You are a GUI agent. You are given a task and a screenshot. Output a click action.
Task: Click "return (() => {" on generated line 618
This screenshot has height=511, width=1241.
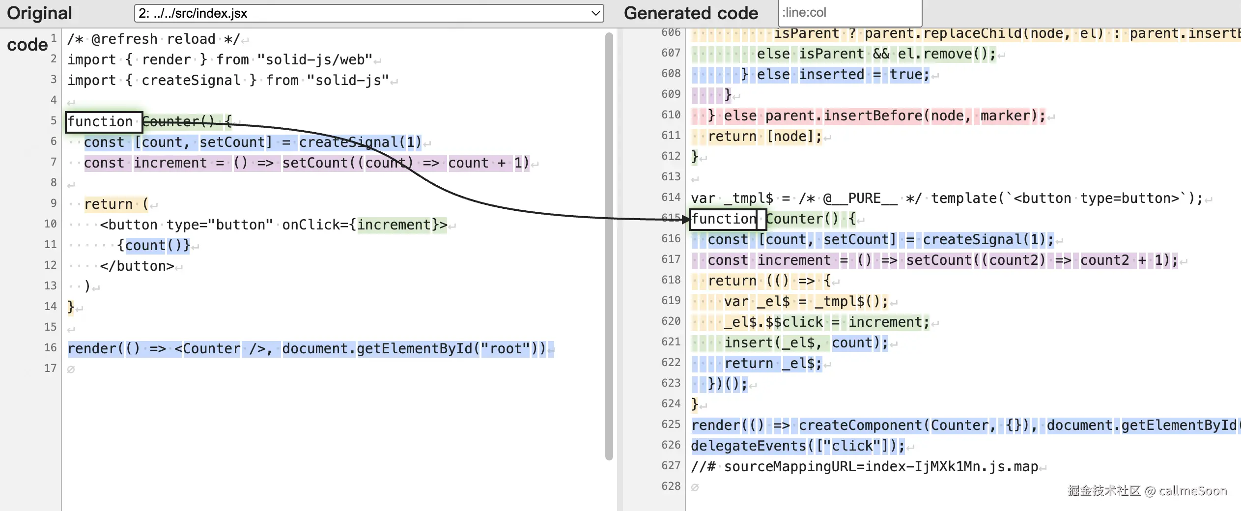[x=769, y=281]
